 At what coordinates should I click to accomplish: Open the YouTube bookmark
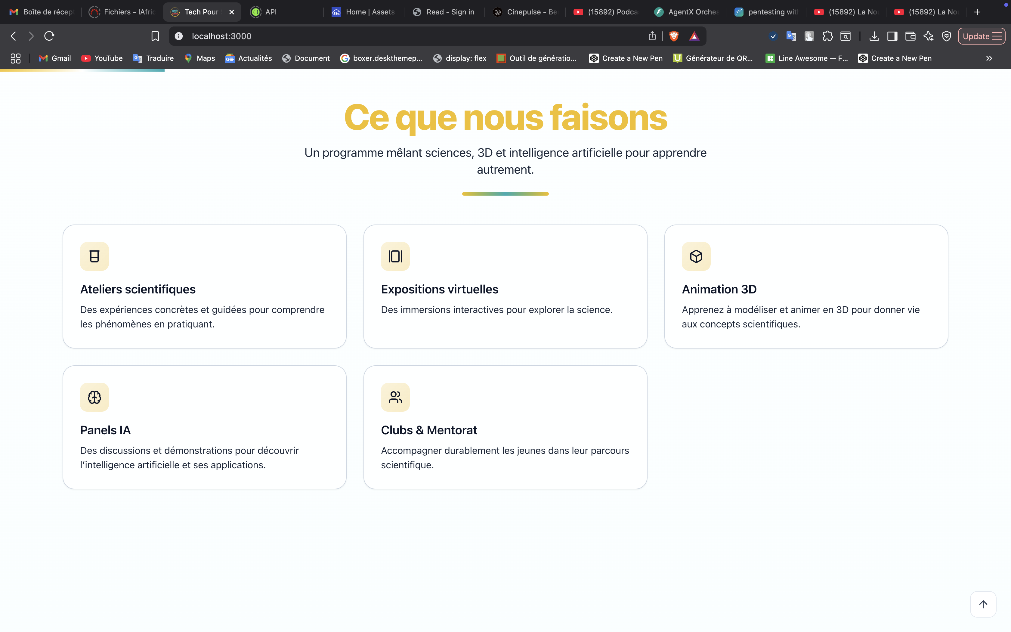(102, 58)
